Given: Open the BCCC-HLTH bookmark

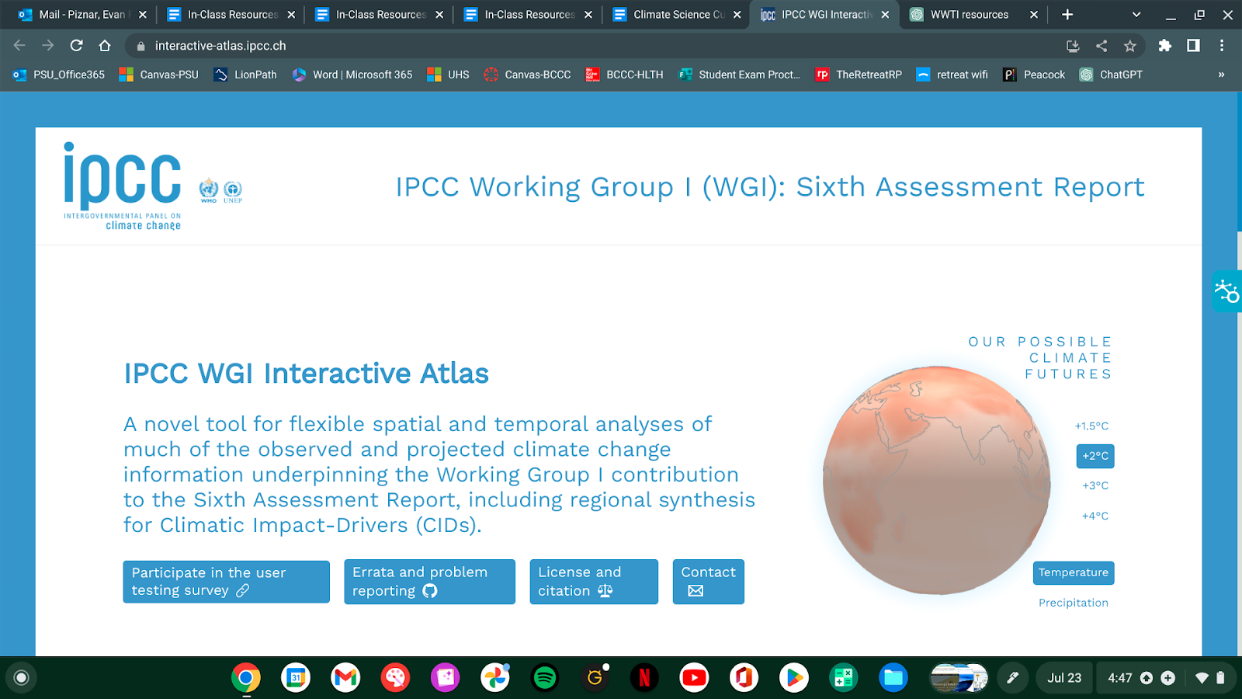Looking at the screenshot, I should click(625, 75).
